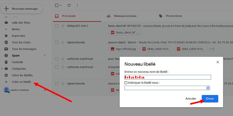Collapse the sidebar with Moins
Viewport: 233px width, 116px height.
16,29
